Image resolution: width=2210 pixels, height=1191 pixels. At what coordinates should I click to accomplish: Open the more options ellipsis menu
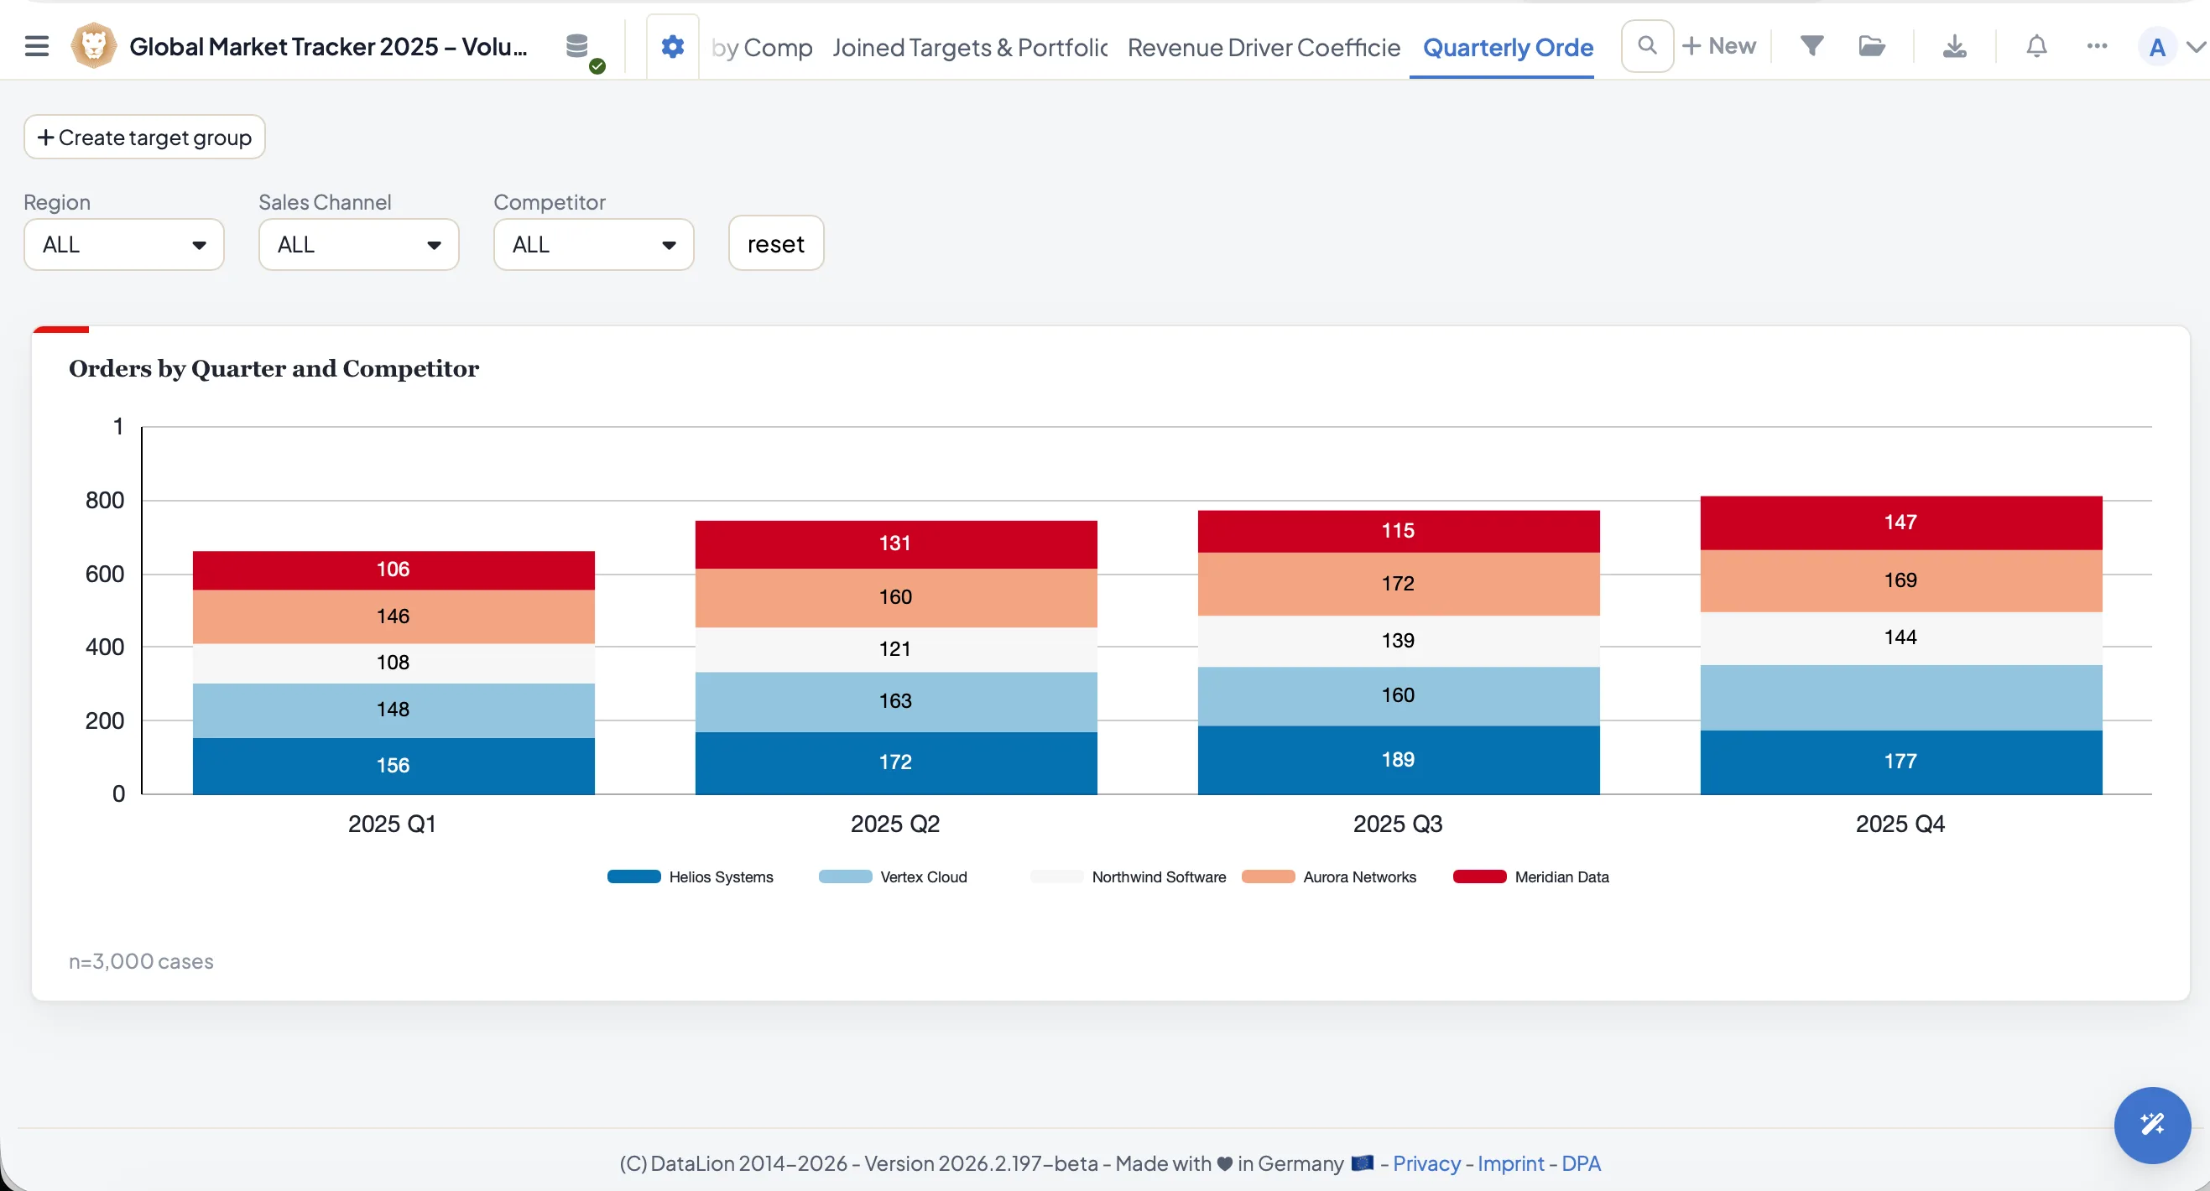coord(2097,46)
